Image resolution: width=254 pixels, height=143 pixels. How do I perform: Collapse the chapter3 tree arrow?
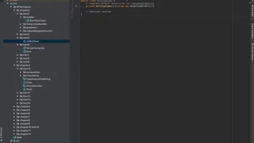[x=14, y=65]
